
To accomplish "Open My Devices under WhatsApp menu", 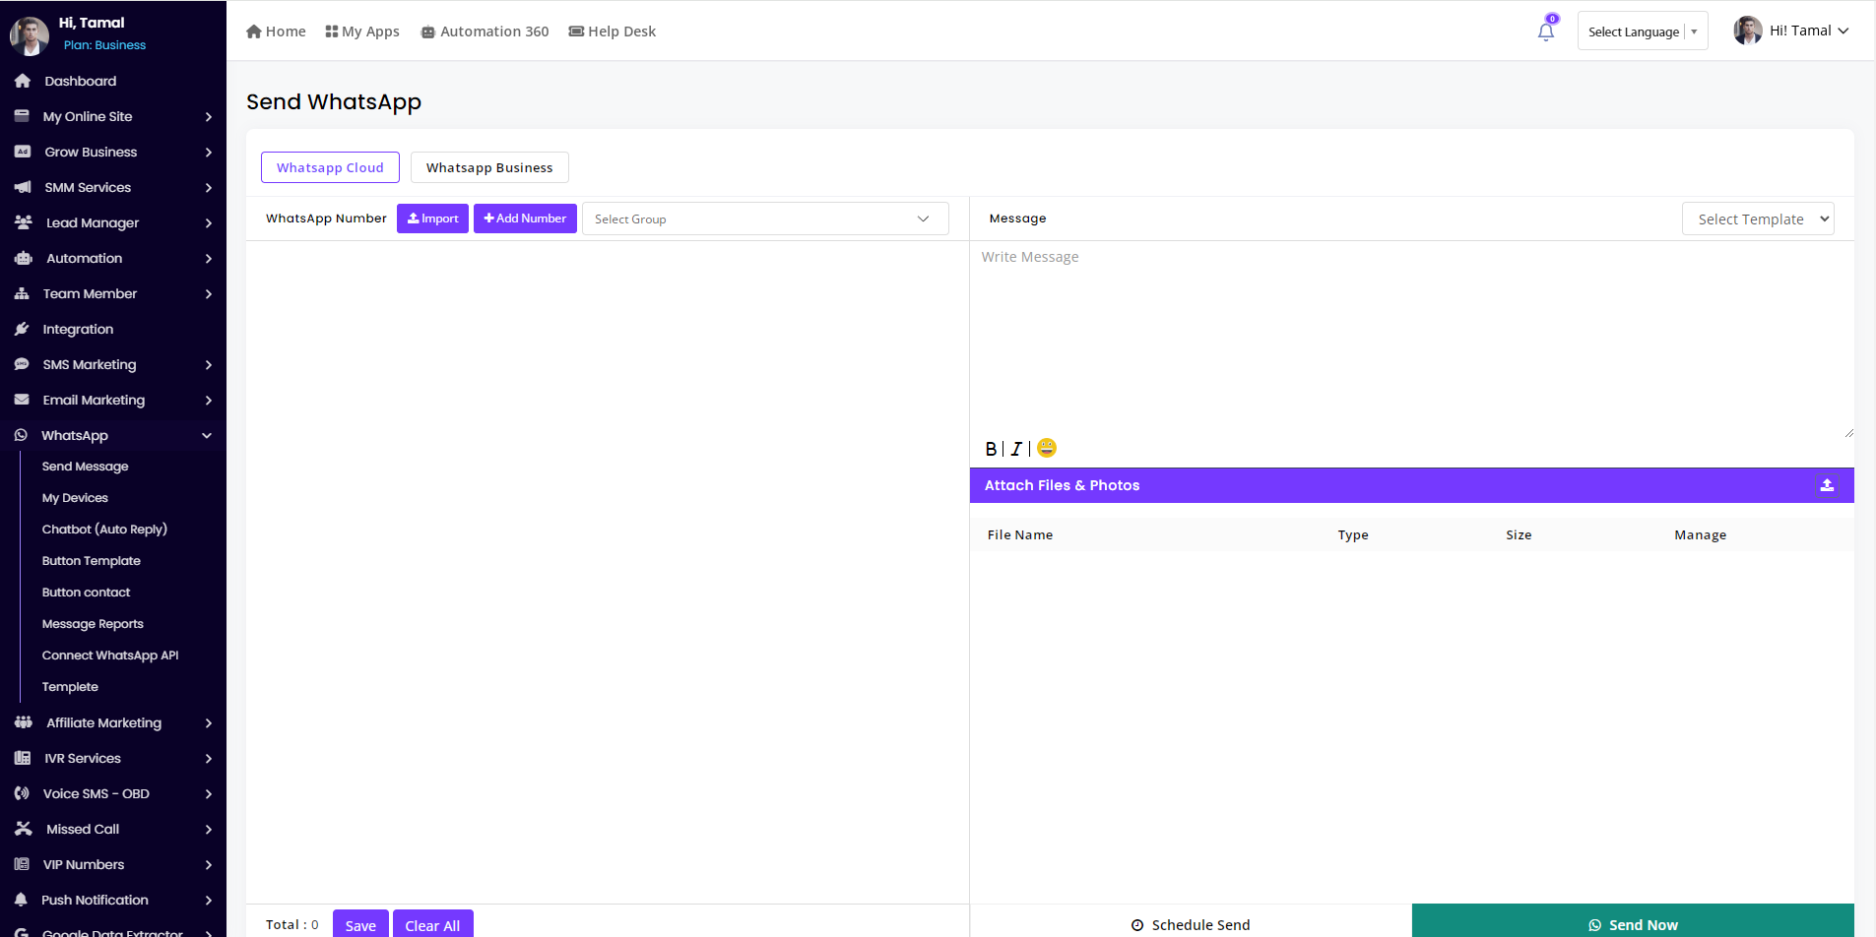I will click(75, 498).
